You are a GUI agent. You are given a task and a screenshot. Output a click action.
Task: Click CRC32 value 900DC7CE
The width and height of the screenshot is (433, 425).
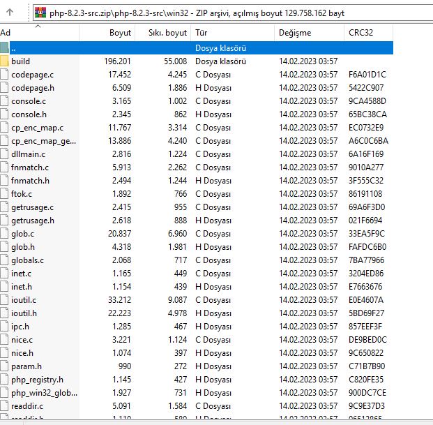tap(367, 393)
